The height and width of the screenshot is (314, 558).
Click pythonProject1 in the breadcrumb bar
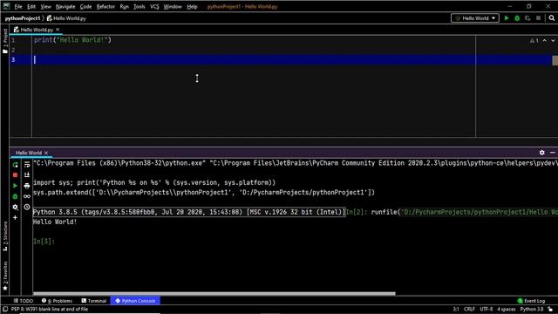point(23,18)
